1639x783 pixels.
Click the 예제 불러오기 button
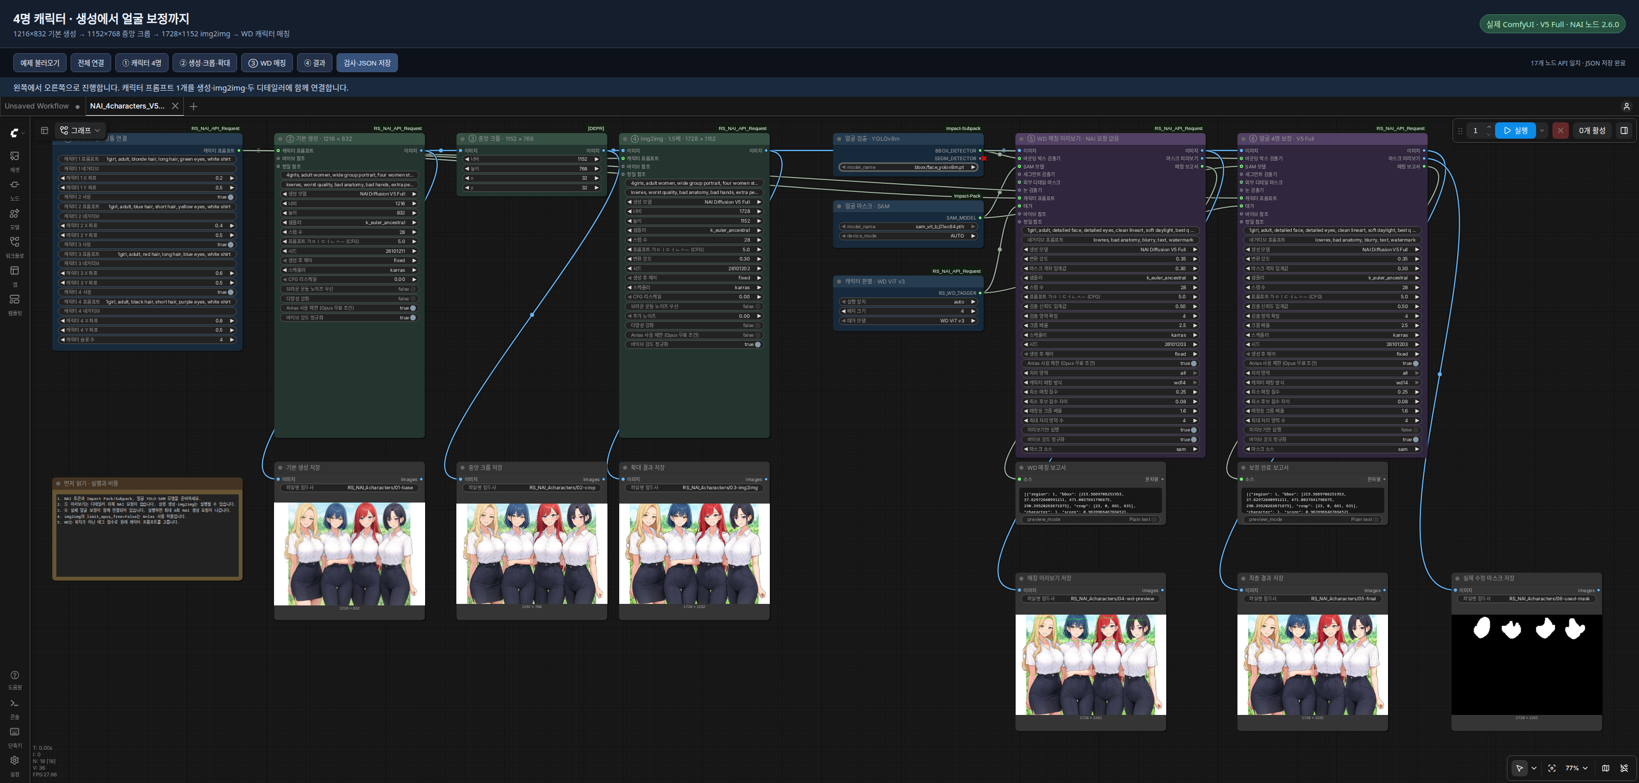click(x=39, y=63)
